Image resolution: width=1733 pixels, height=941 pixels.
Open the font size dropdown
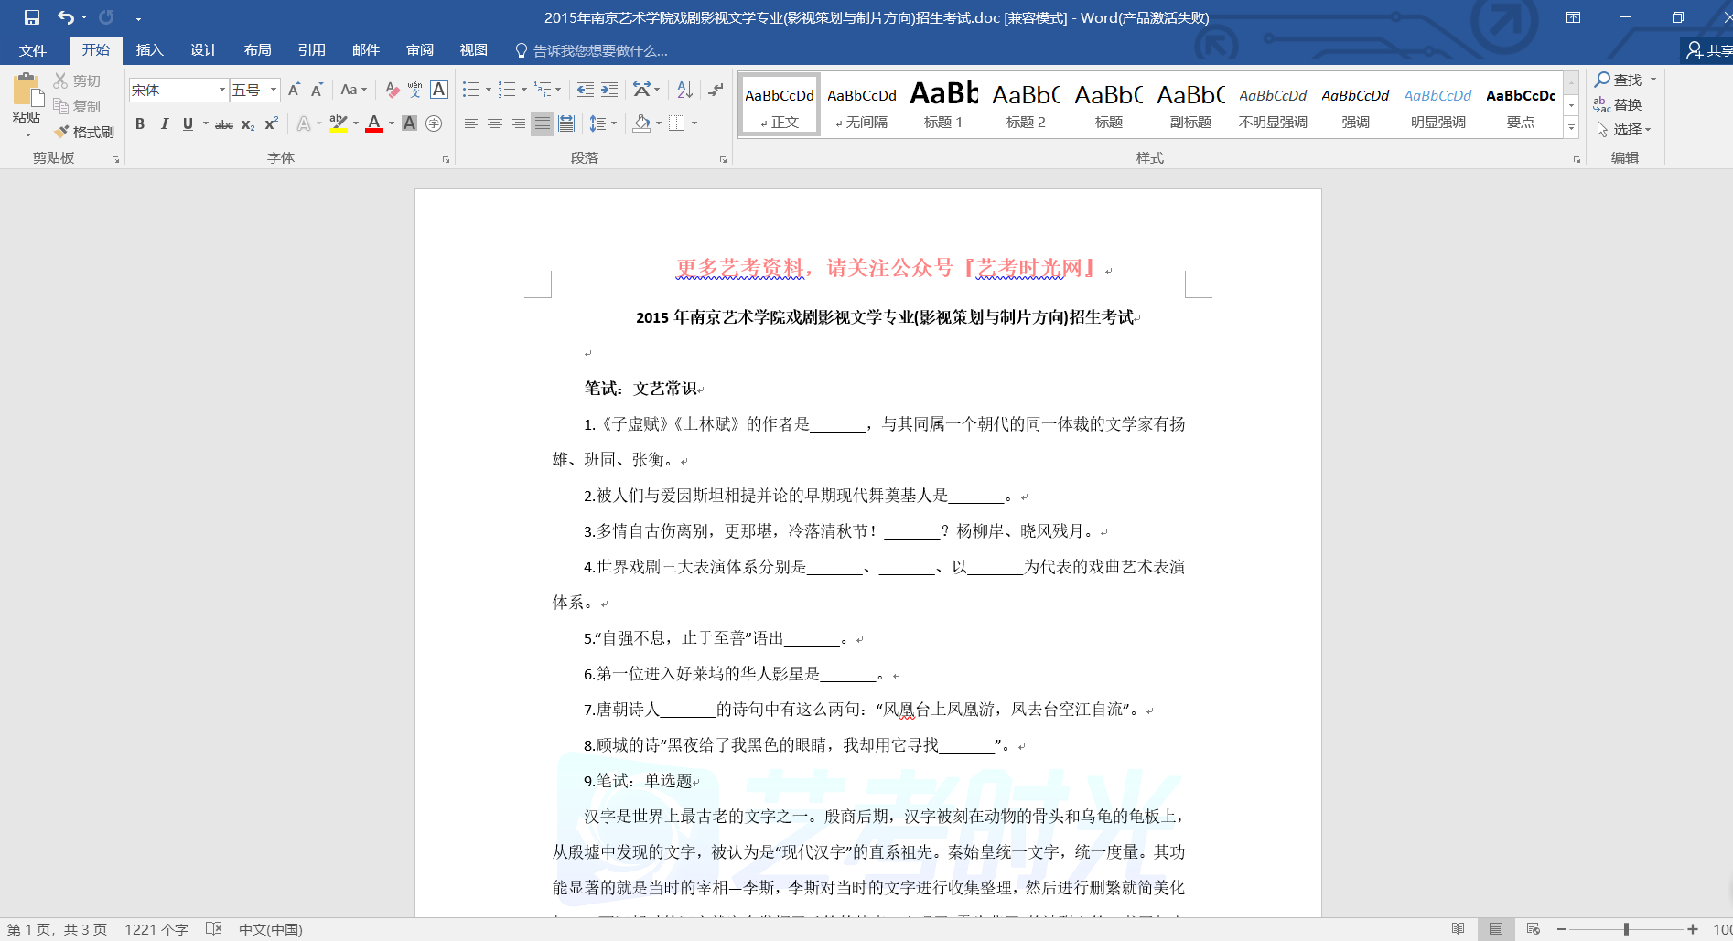(274, 90)
